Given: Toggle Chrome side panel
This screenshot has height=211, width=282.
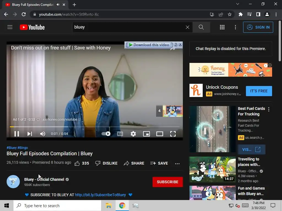Looking at the screenshot, I should [258, 14].
